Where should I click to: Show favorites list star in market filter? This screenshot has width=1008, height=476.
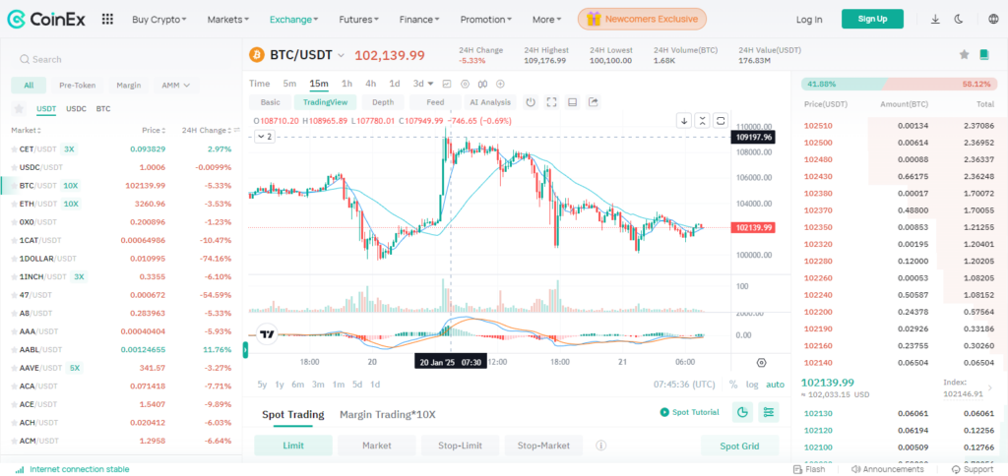click(x=19, y=108)
